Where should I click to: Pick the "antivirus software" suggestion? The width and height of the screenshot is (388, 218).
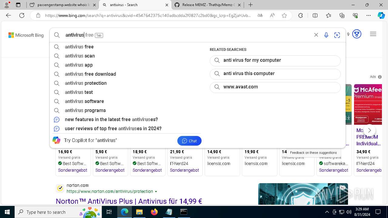pos(127,101)
